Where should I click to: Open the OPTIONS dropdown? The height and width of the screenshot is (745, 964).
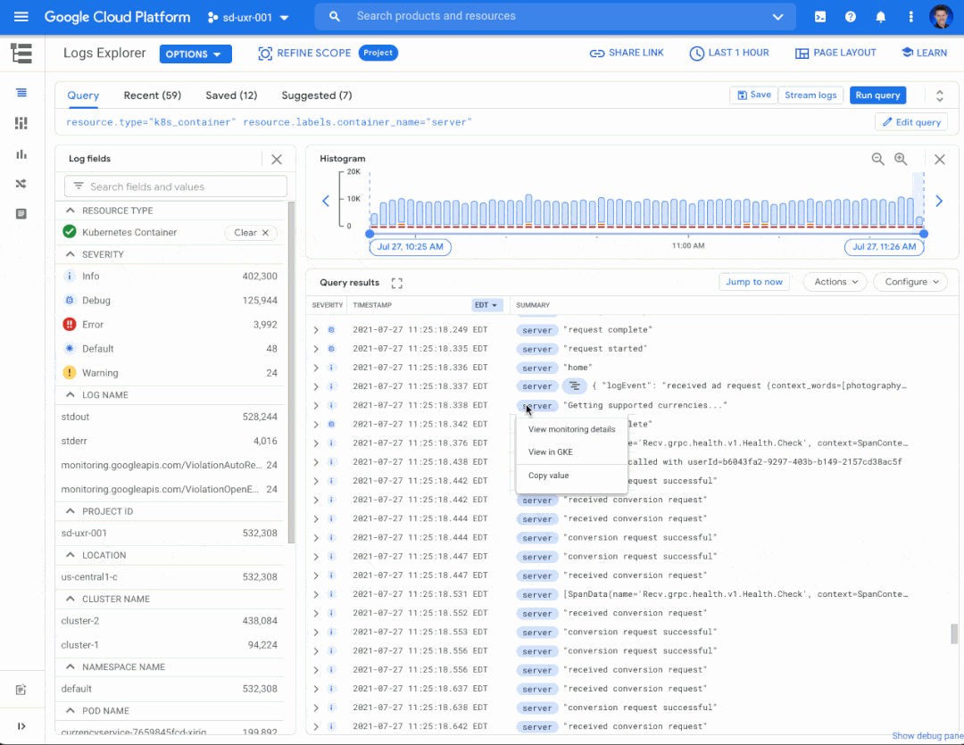pos(195,54)
